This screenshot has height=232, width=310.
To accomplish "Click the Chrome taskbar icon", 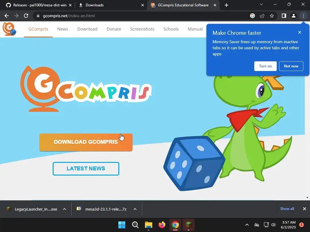I will [x=175, y=225].
